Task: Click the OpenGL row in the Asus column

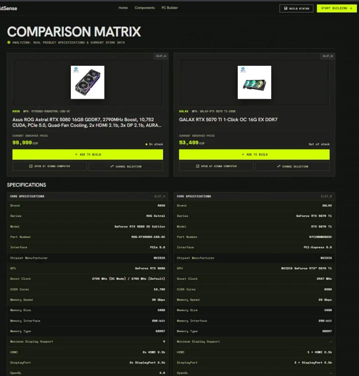Action: pos(88,373)
